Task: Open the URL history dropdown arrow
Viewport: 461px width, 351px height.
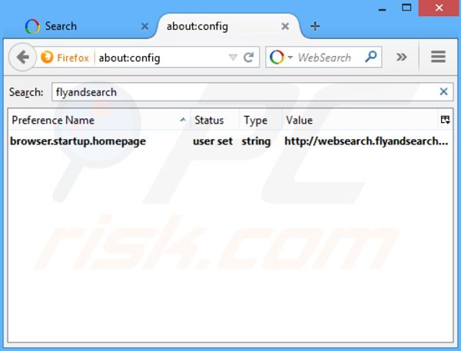Action: coord(233,58)
